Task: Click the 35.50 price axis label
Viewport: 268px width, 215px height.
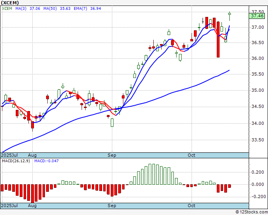Action: click(258, 74)
